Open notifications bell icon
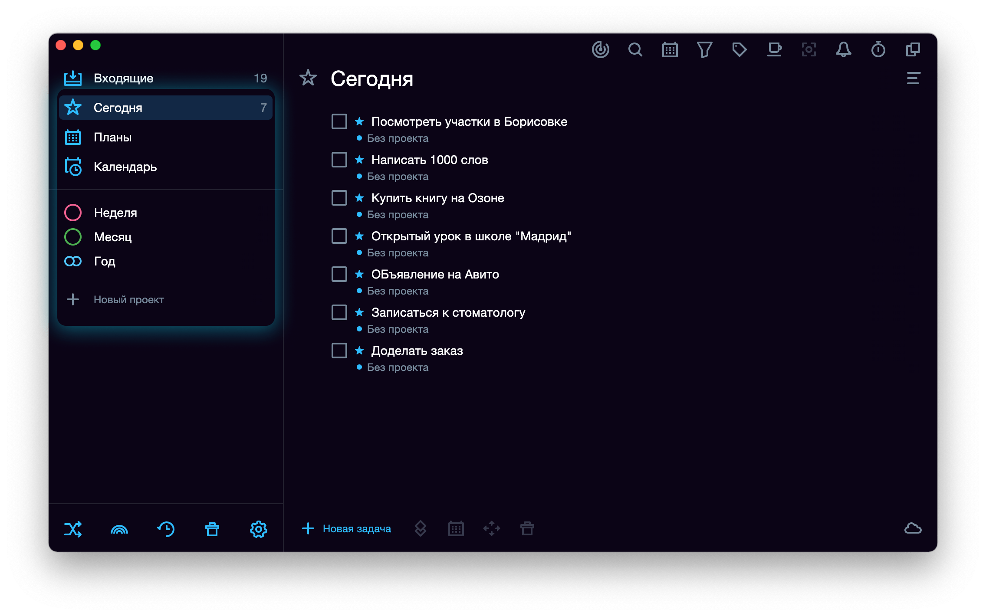 pos(844,49)
